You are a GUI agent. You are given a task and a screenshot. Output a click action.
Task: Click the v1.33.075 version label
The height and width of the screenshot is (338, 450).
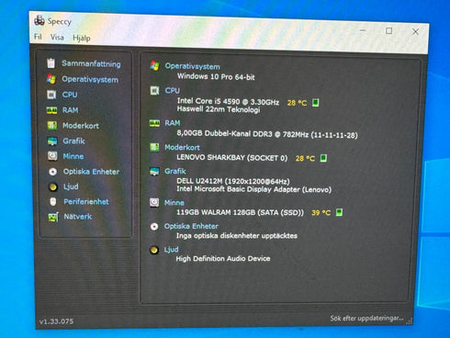(56, 321)
